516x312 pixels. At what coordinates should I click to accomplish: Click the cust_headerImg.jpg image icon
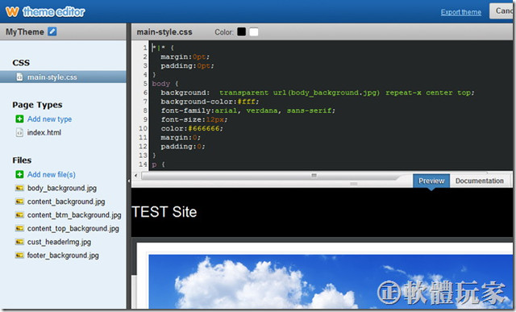click(19, 242)
